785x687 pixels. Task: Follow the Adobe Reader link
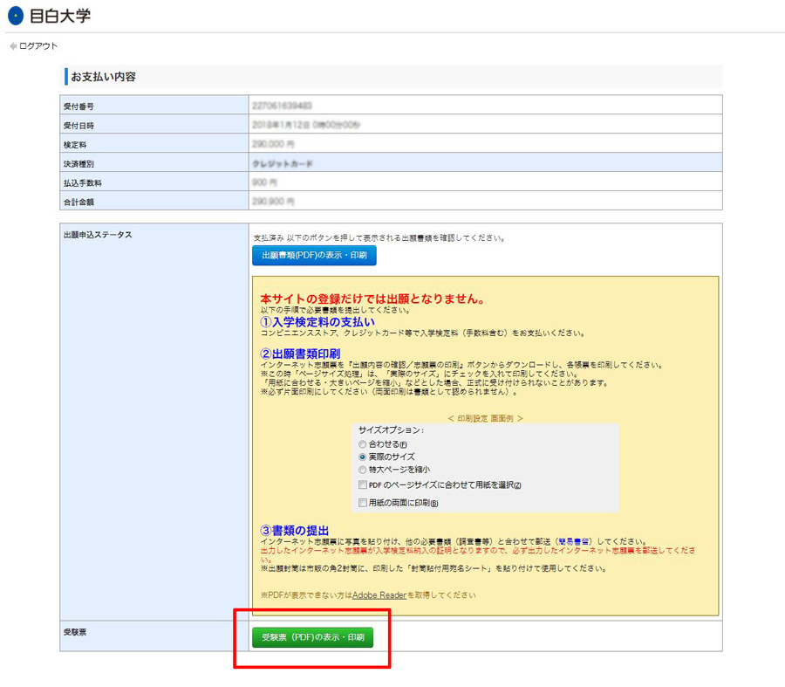click(x=379, y=595)
